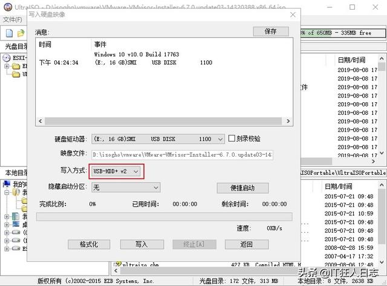Open the 文件(F) menu
The height and width of the screenshot is (286, 387).
12,19
